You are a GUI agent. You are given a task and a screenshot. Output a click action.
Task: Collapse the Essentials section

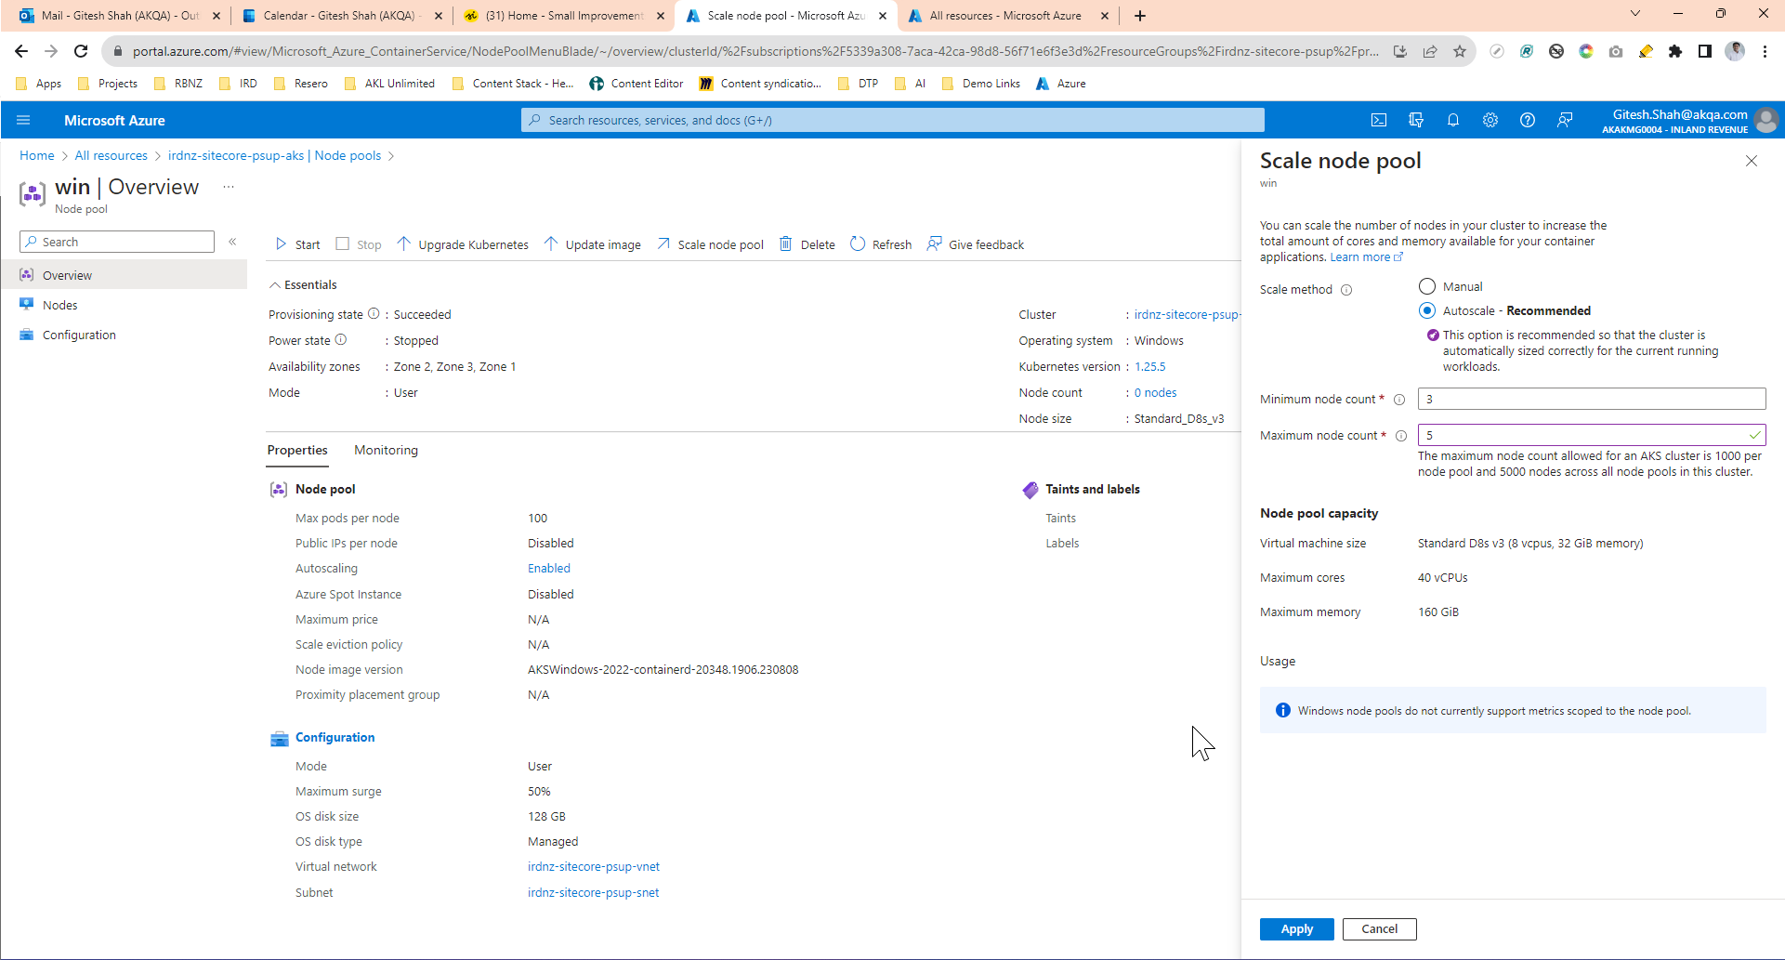click(303, 285)
